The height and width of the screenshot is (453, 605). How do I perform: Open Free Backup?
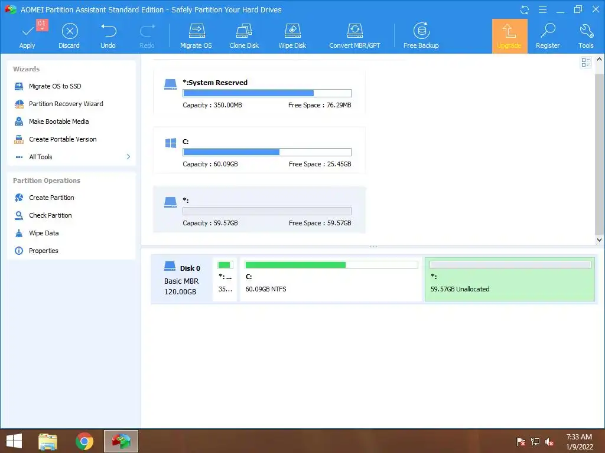click(x=421, y=36)
